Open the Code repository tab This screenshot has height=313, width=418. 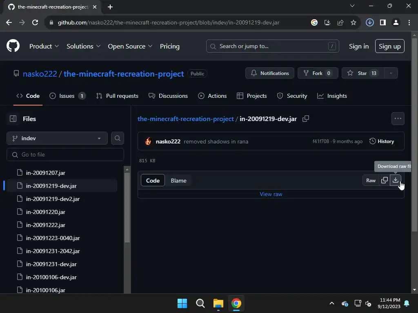[28, 96]
